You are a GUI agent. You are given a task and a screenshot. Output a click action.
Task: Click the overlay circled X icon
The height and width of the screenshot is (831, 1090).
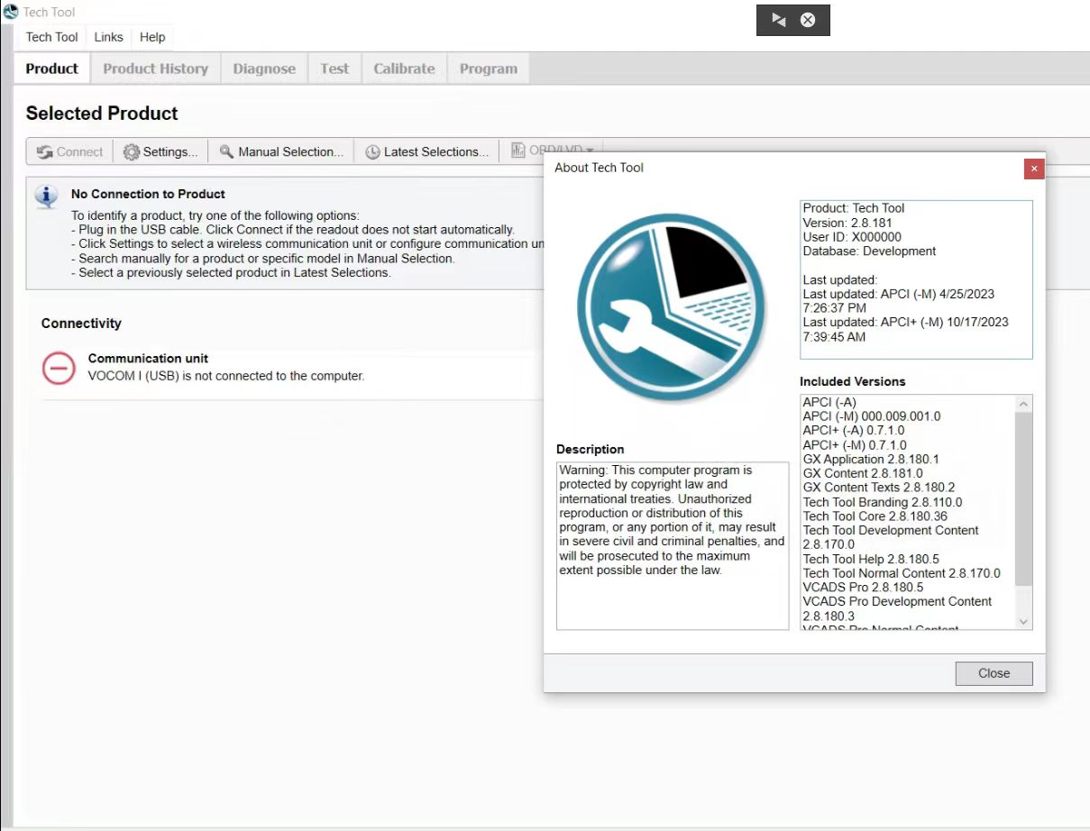(x=808, y=20)
